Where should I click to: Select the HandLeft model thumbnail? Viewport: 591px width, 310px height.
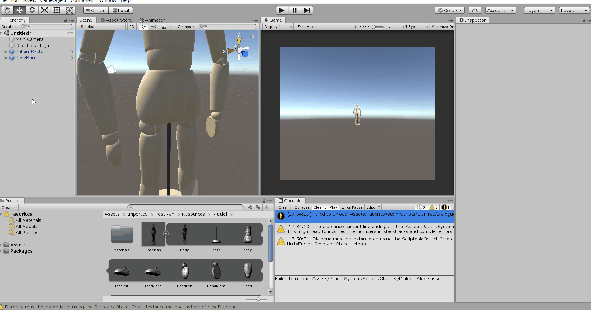185,272
